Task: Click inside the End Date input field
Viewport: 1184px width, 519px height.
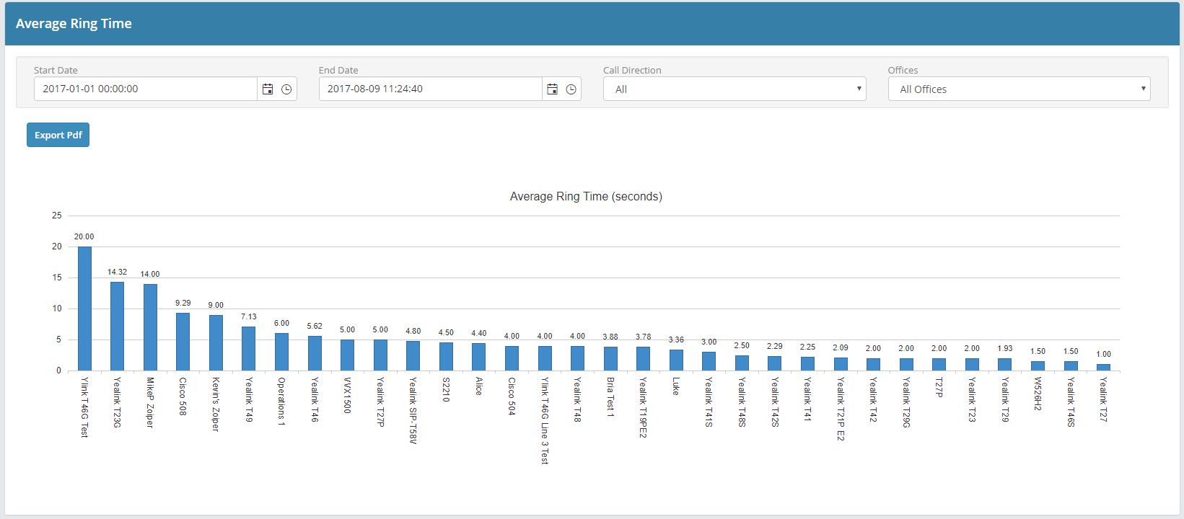Action: [430, 89]
